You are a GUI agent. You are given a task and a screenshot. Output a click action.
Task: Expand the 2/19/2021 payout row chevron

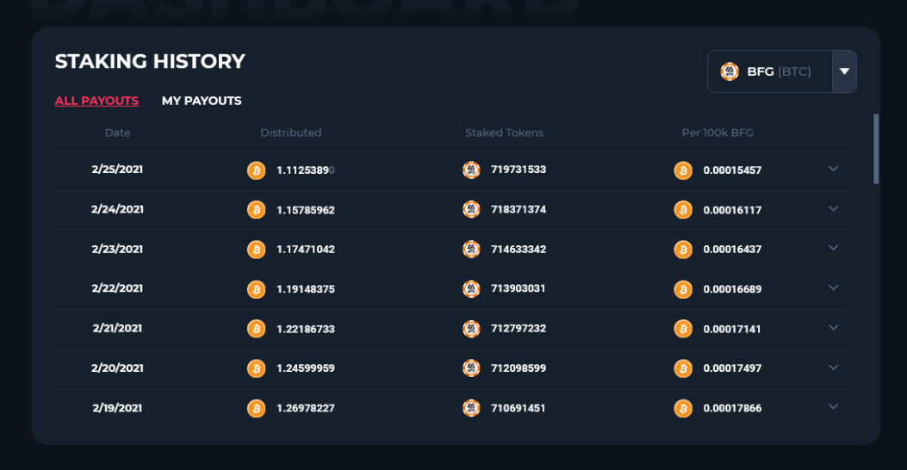834,407
